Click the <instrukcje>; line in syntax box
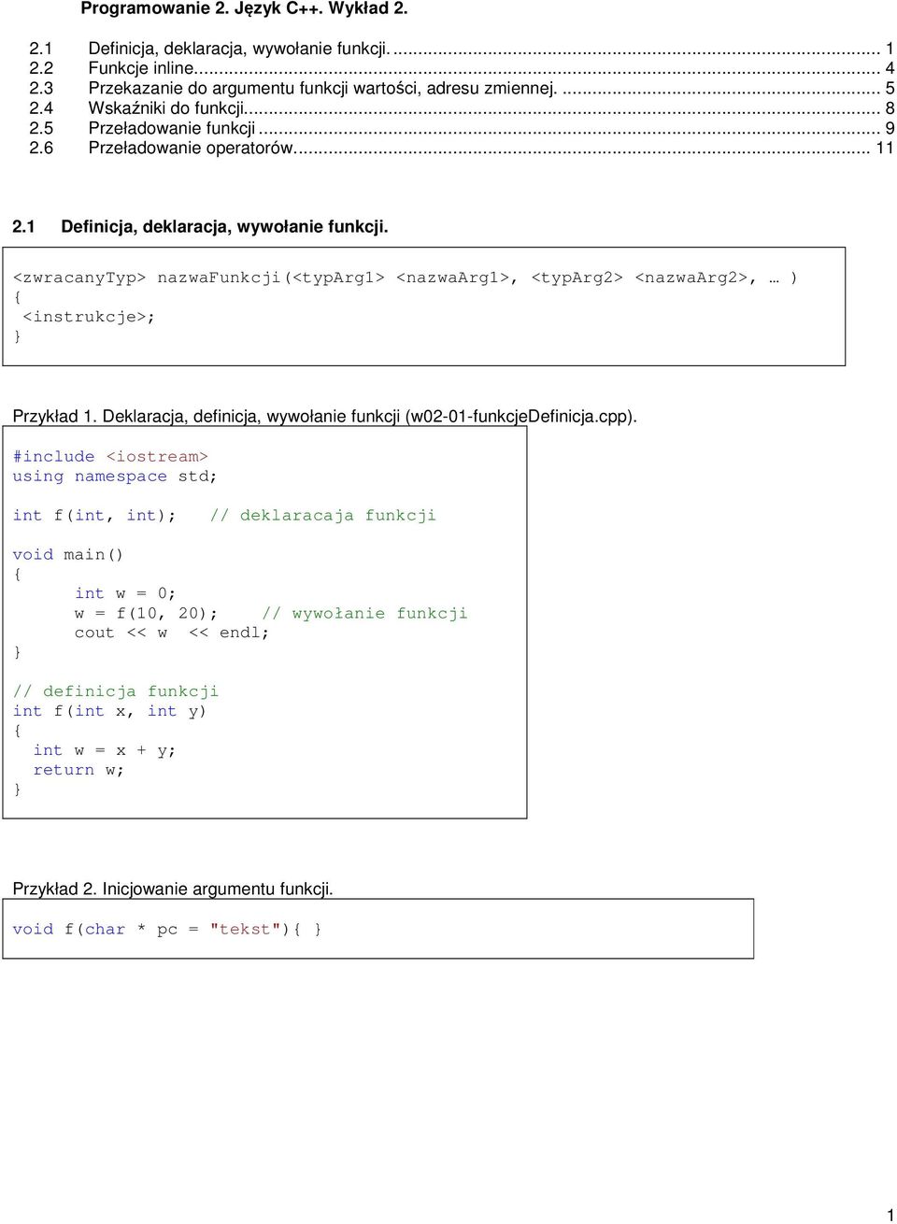Screen dimensions: 897x1224 pos(89,317)
